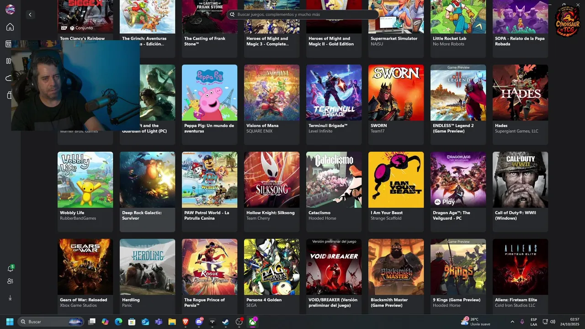This screenshot has width=585, height=329.
Task: Open the Visions of Mana cover art
Action: pos(271,92)
